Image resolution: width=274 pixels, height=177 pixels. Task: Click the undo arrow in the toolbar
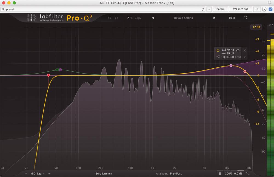click(109, 18)
